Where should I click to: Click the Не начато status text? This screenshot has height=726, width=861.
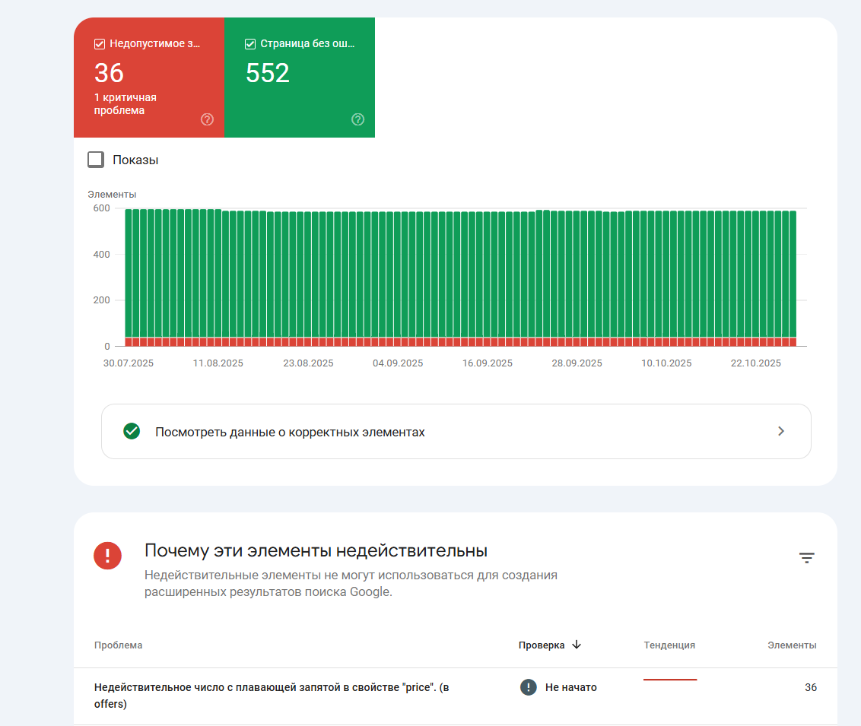coord(571,687)
